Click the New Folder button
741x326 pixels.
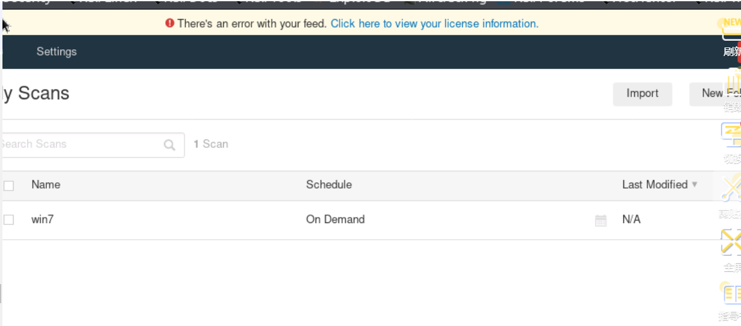(x=715, y=94)
